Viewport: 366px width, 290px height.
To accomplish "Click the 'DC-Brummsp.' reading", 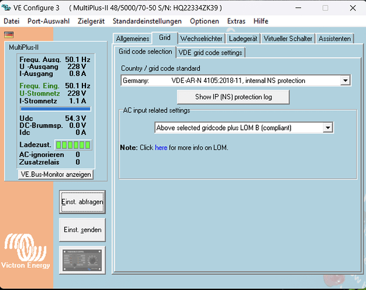I will coord(52,125).
